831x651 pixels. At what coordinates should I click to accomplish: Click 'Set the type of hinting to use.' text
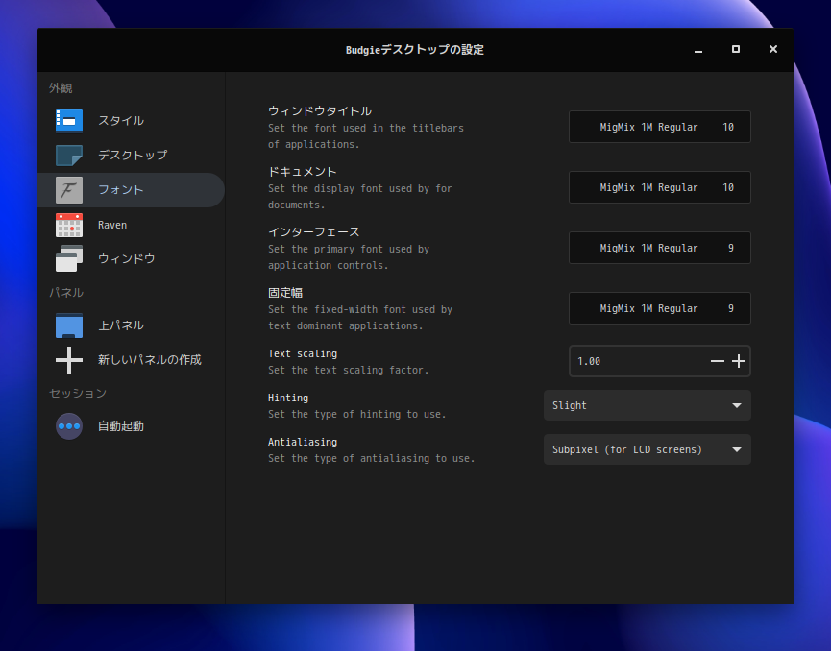pyautogui.click(x=356, y=414)
